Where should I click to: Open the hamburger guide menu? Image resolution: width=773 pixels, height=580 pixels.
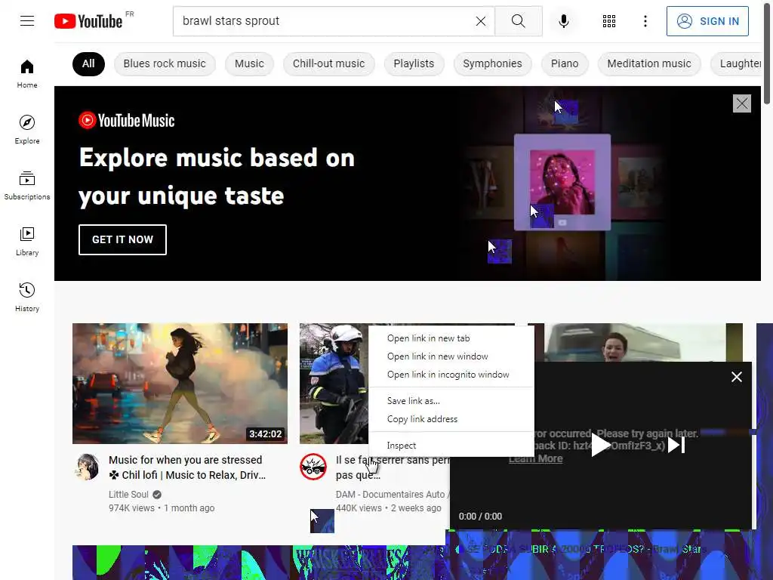pyautogui.click(x=27, y=20)
